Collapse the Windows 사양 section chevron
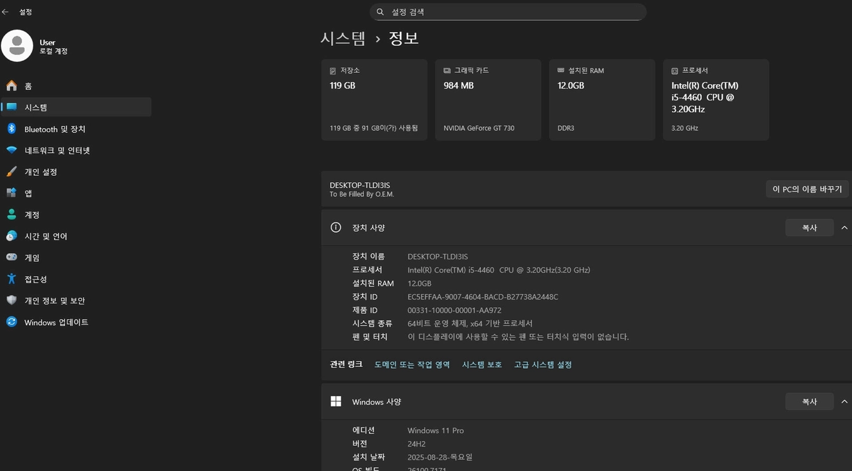The height and width of the screenshot is (471, 852). click(x=844, y=401)
